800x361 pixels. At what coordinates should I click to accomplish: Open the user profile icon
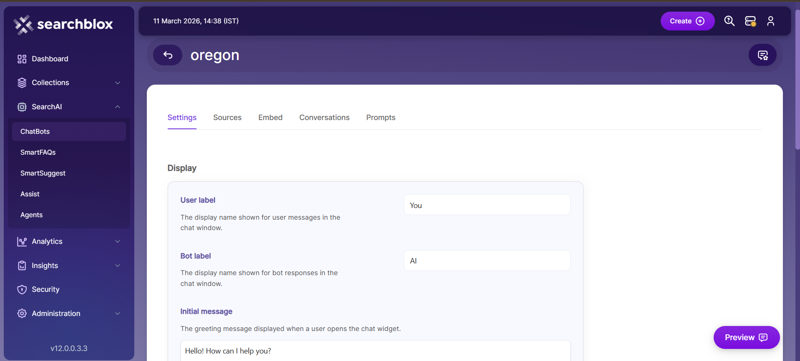coord(771,21)
